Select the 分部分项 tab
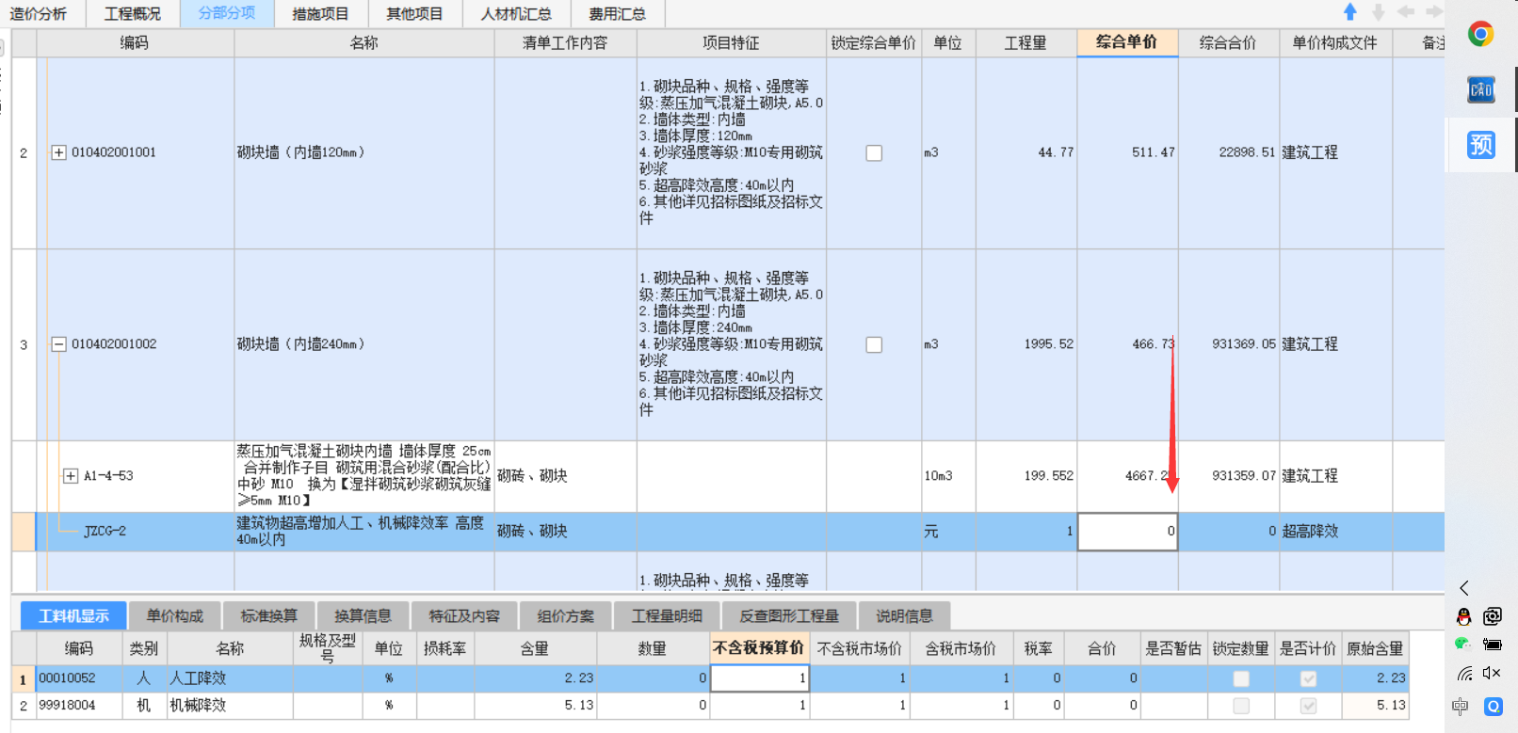This screenshot has height=733, width=1518. (x=227, y=13)
